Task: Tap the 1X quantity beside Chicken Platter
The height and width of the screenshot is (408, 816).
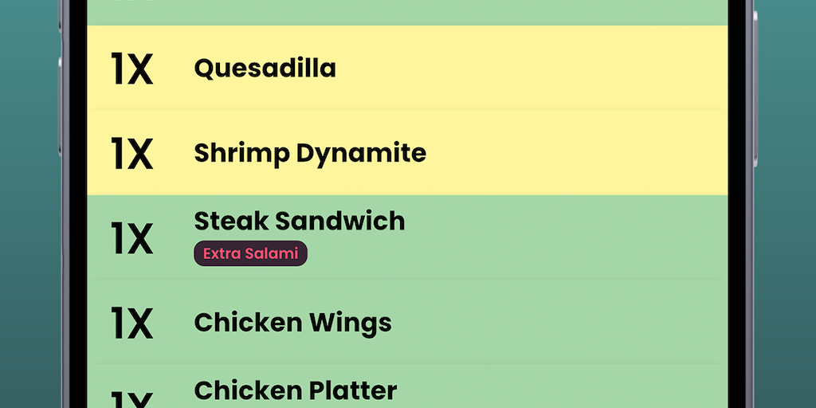Action: pyautogui.click(x=131, y=398)
